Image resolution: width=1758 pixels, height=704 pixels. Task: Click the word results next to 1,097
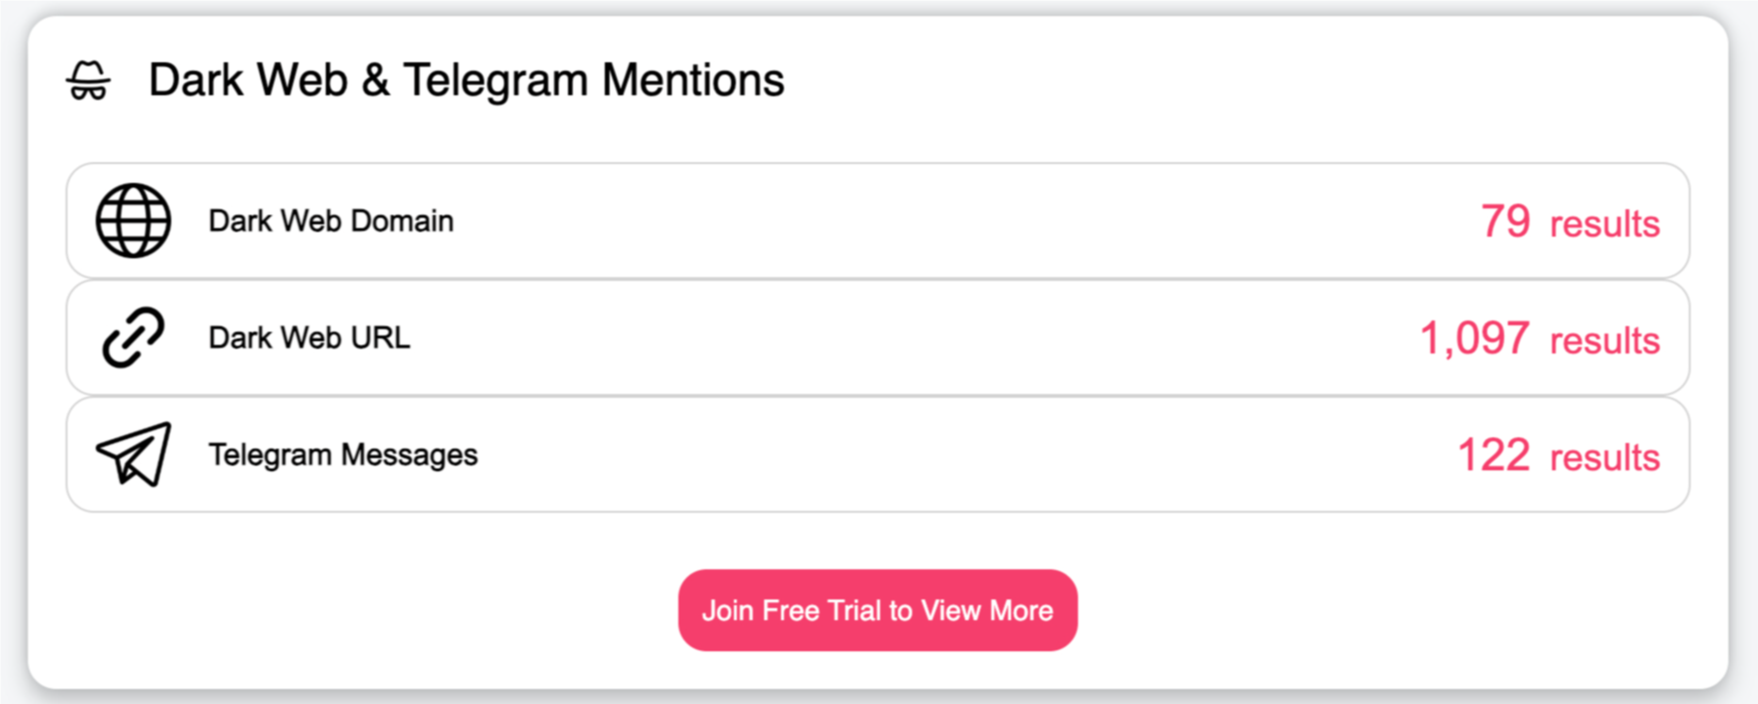click(1604, 340)
